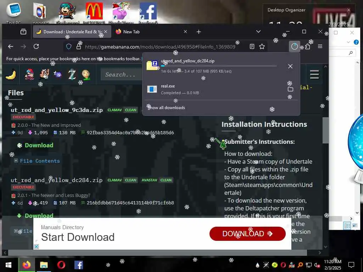
Task: Open McDonald's desktop shortcut
Action: click(x=94, y=12)
